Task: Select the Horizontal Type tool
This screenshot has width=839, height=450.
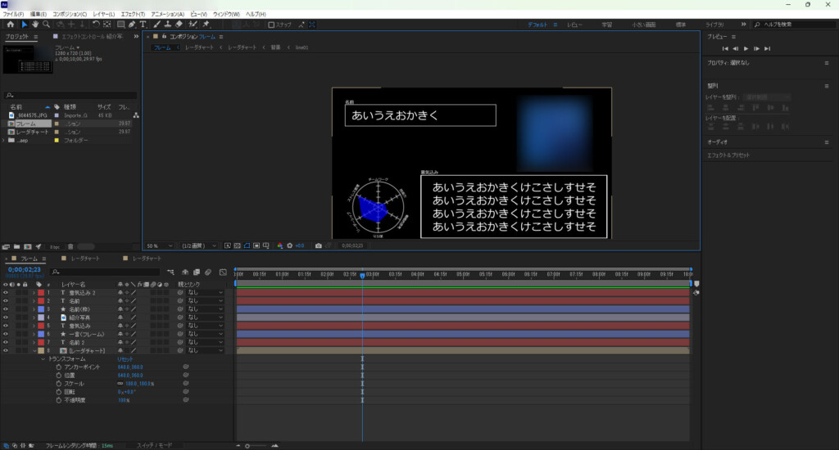Action: (144, 25)
